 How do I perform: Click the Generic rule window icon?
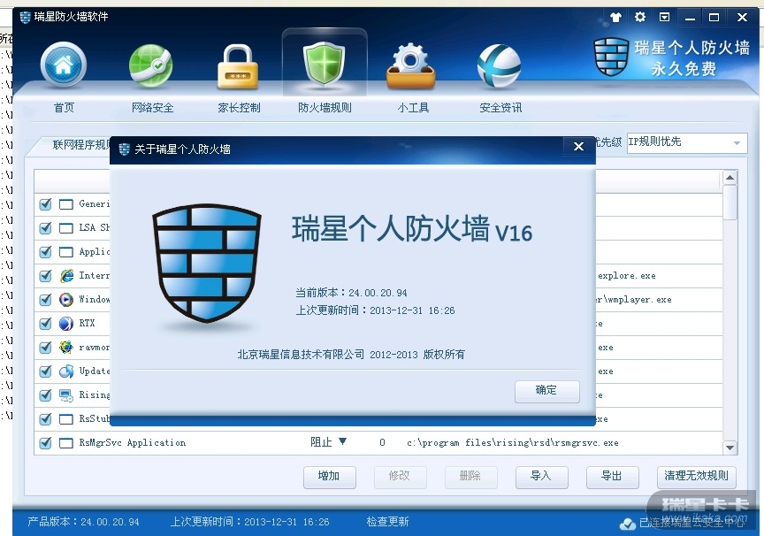pos(66,204)
